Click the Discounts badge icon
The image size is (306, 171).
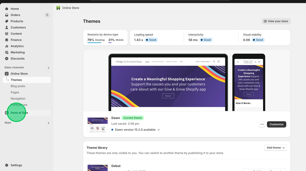coord(7,58)
